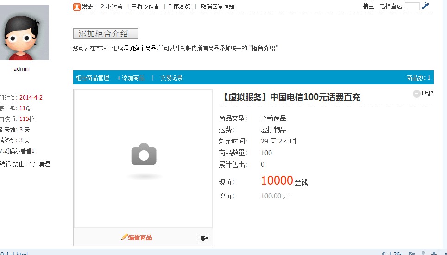Switch to 倒序浏览 order

(179, 6)
